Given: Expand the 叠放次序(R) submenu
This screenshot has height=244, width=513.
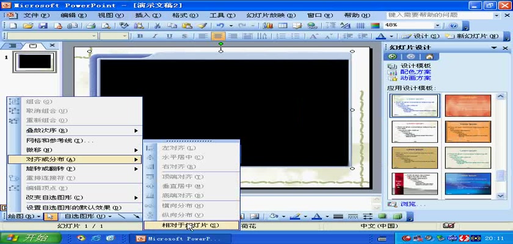Looking at the screenshot, I should click(75, 131).
